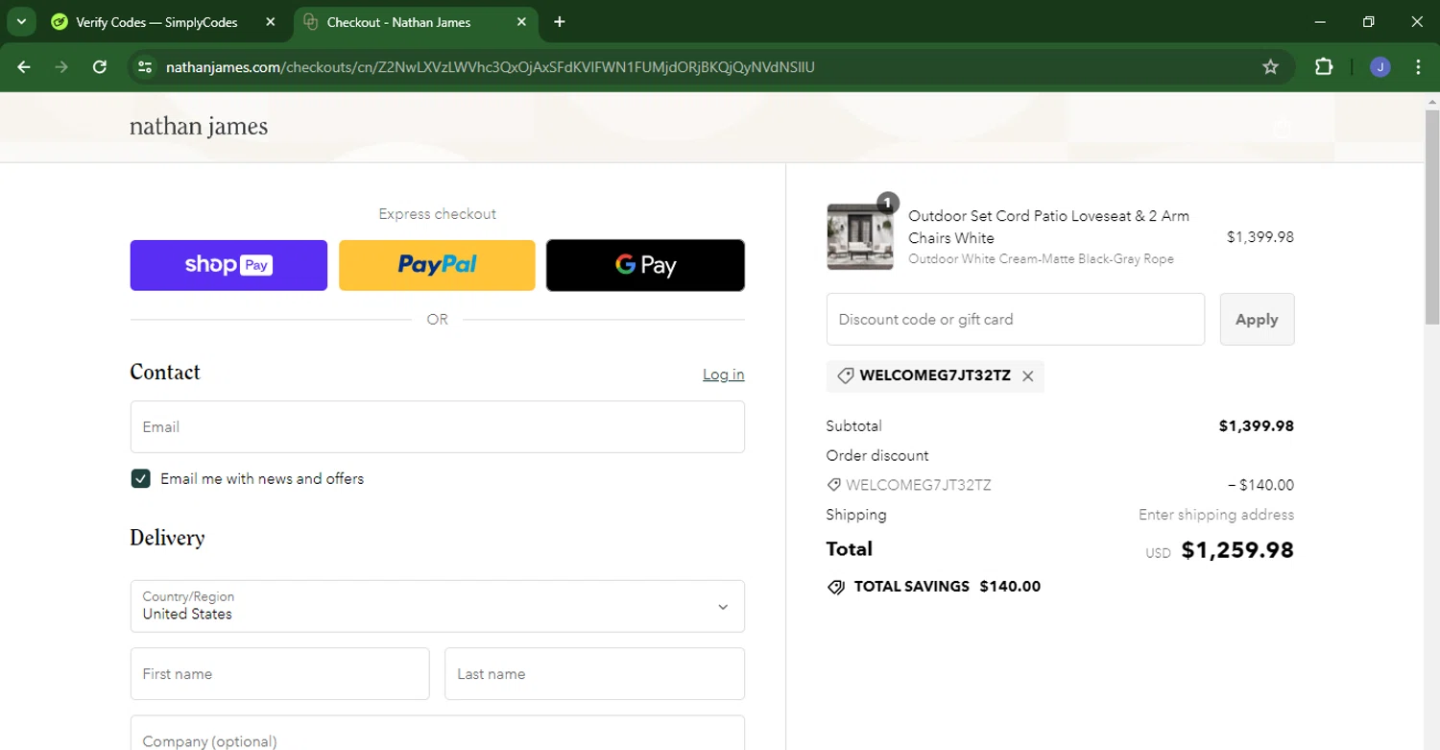The width and height of the screenshot is (1440, 750).
Task: Bookmark this page with the star icon
Action: 1270,67
